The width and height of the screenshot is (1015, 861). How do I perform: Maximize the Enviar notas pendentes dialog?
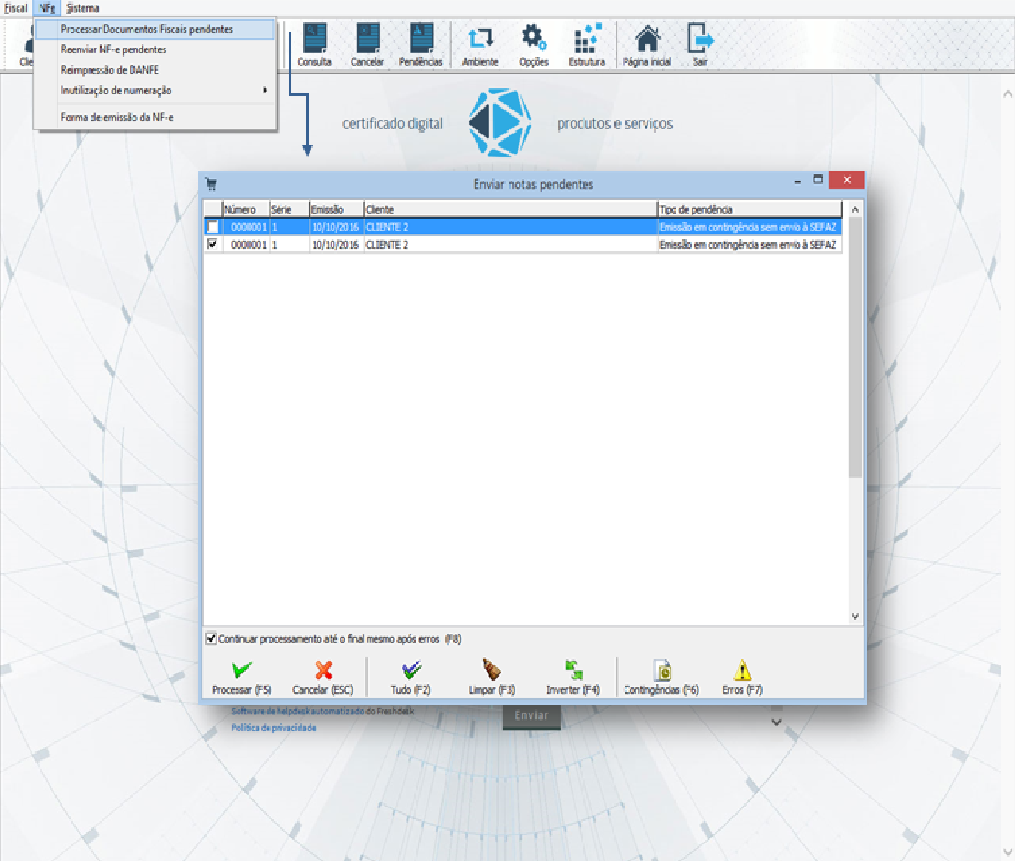click(818, 179)
